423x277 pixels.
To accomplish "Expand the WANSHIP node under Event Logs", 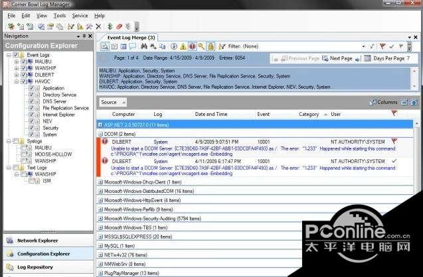I will 17,68.
